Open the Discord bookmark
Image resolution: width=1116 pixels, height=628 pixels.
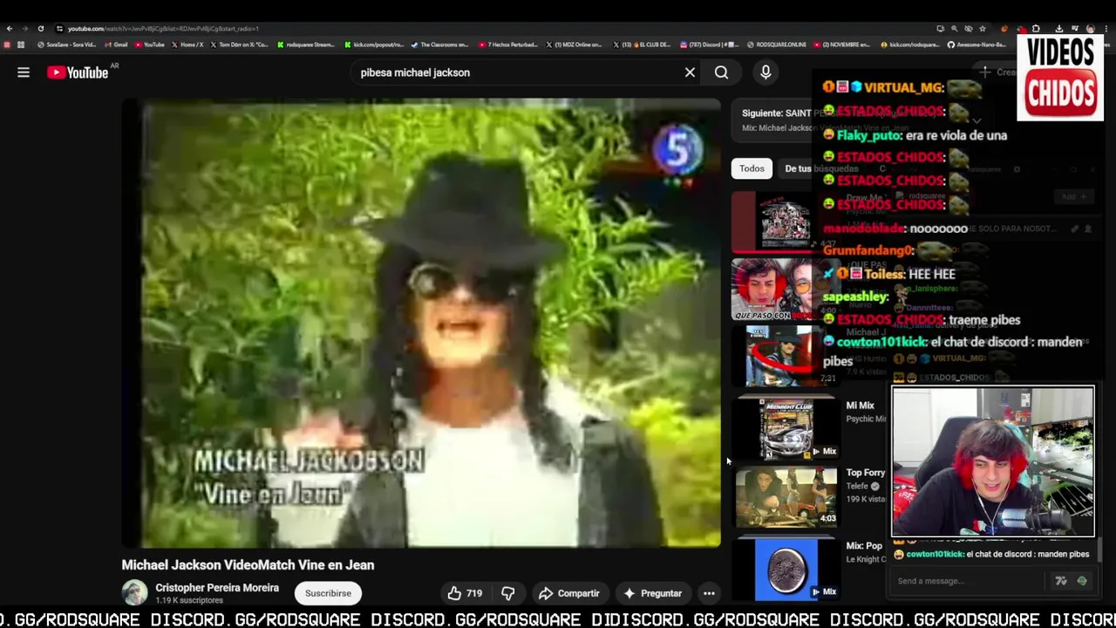(x=709, y=44)
